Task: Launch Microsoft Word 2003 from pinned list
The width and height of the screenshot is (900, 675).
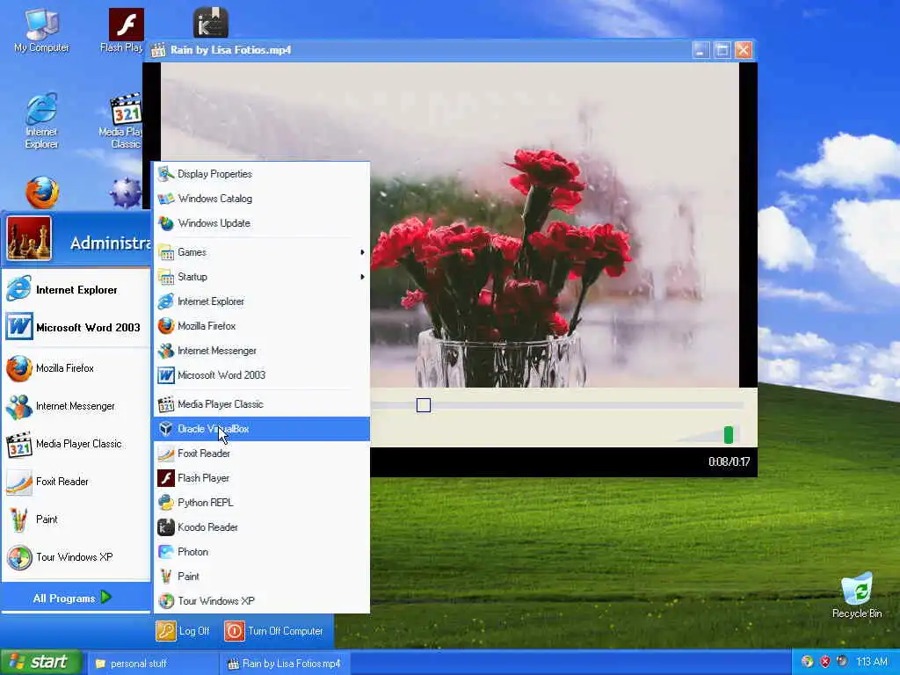Action: (x=76, y=327)
